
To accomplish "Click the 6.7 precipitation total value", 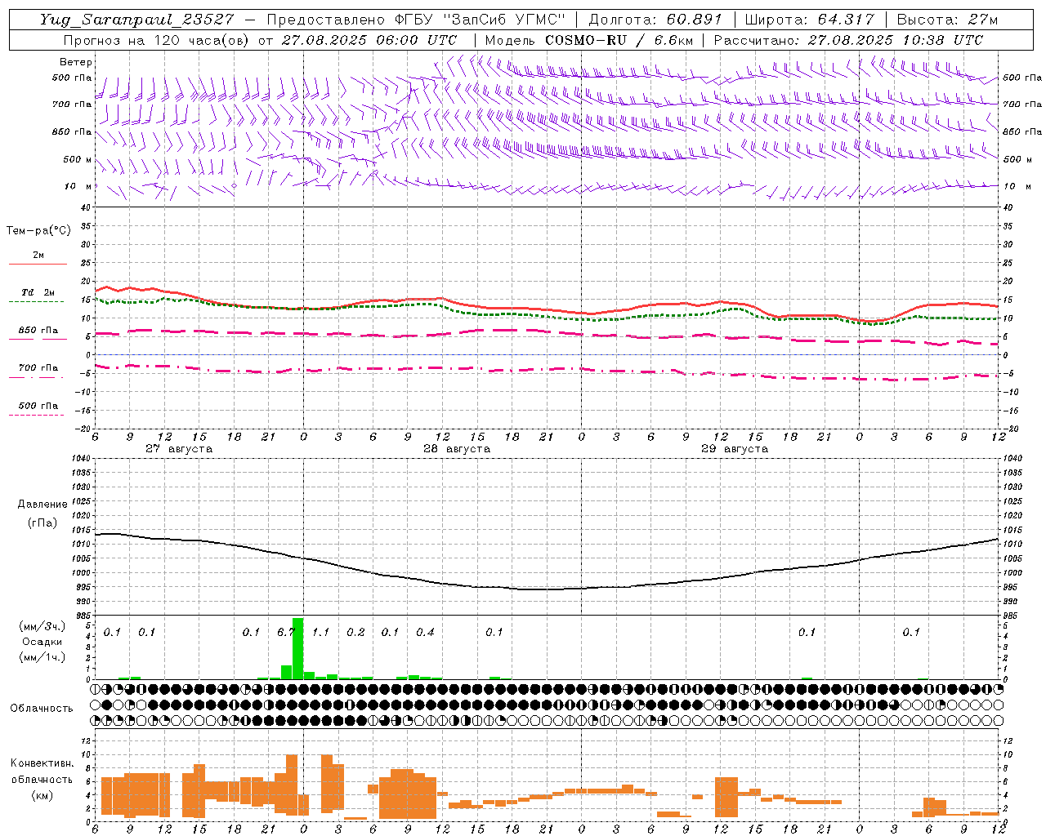I will click(x=285, y=632).
